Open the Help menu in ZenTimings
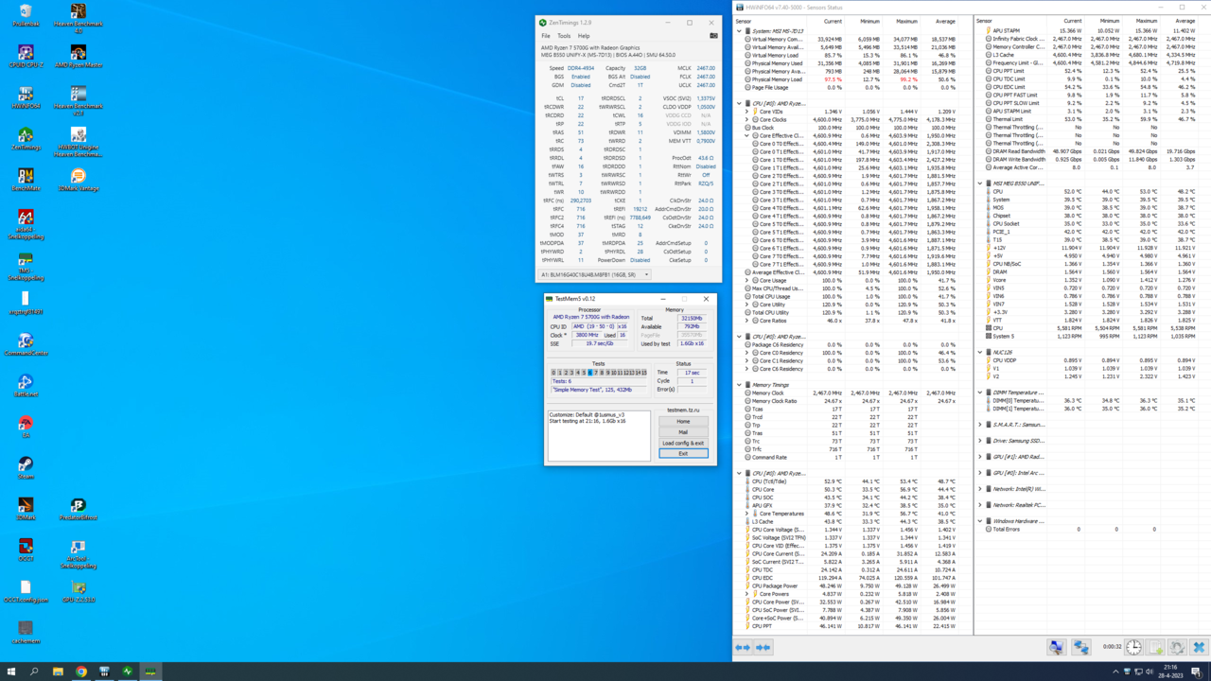The width and height of the screenshot is (1211, 681). pyautogui.click(x=584, y=36)
